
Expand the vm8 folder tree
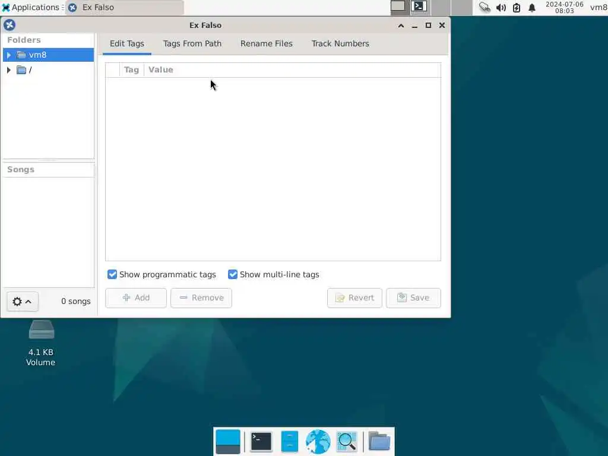pos(9,55)
